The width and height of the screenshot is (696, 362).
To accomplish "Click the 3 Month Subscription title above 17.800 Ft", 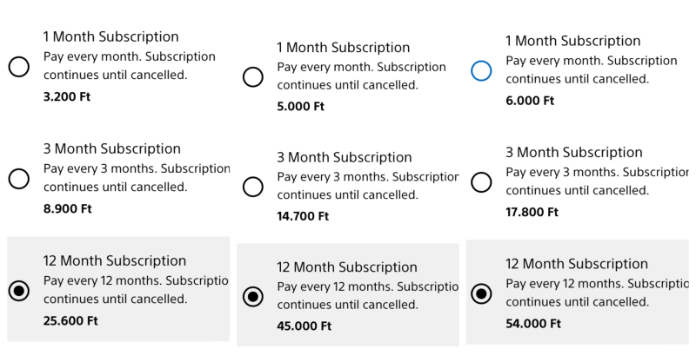I will pyautogui.click(x=573, y=153).
